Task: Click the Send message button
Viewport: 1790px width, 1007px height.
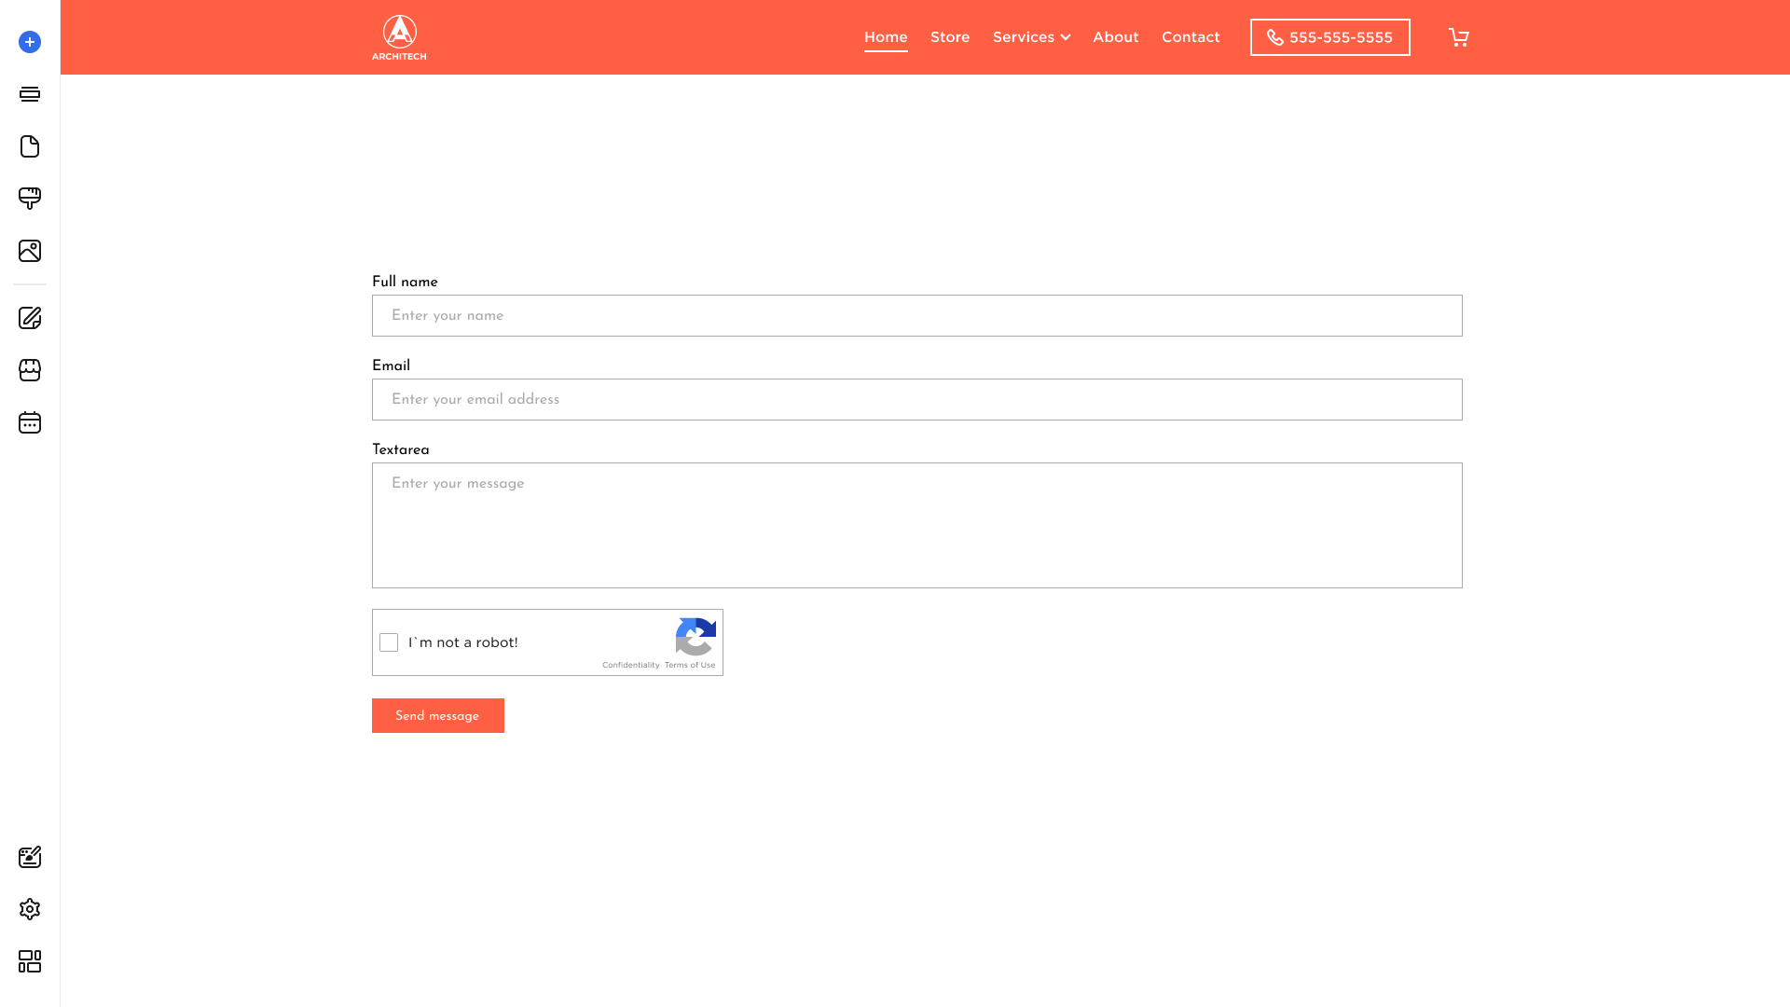Action: (x=437, y=716)
